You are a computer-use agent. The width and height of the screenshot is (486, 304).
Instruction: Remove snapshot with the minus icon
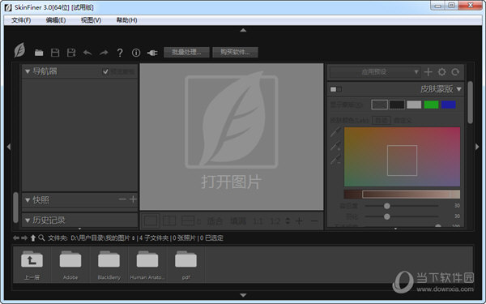coord(122,199)
